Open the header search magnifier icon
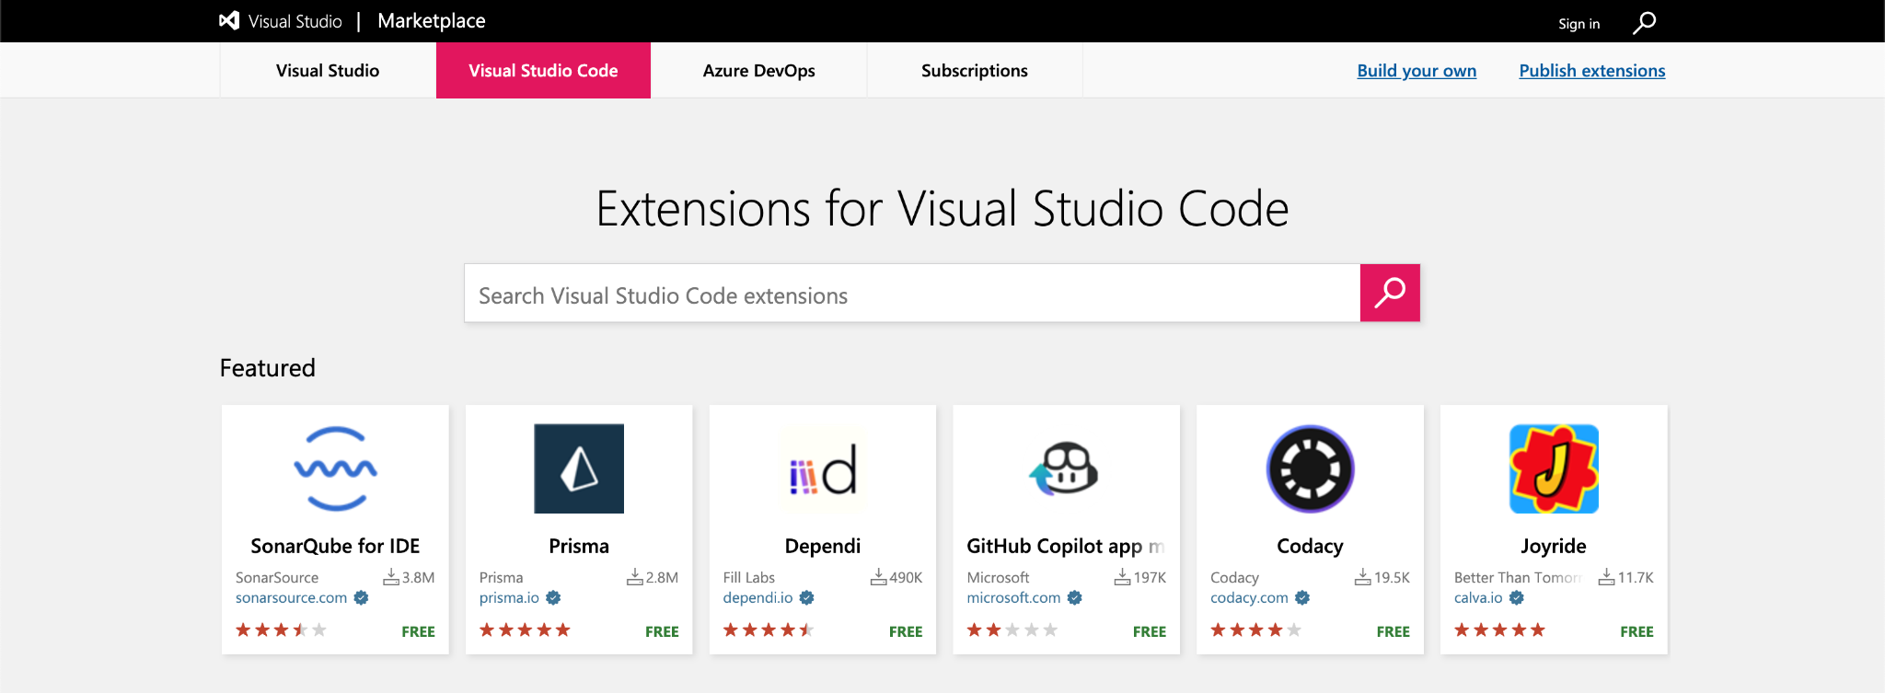The height and width of the screenshot is (693, 1885). [x=1644, y=22]
